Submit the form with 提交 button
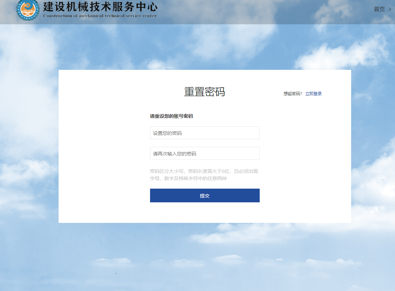This screenshot has width=395, height=291. (205, 195)
